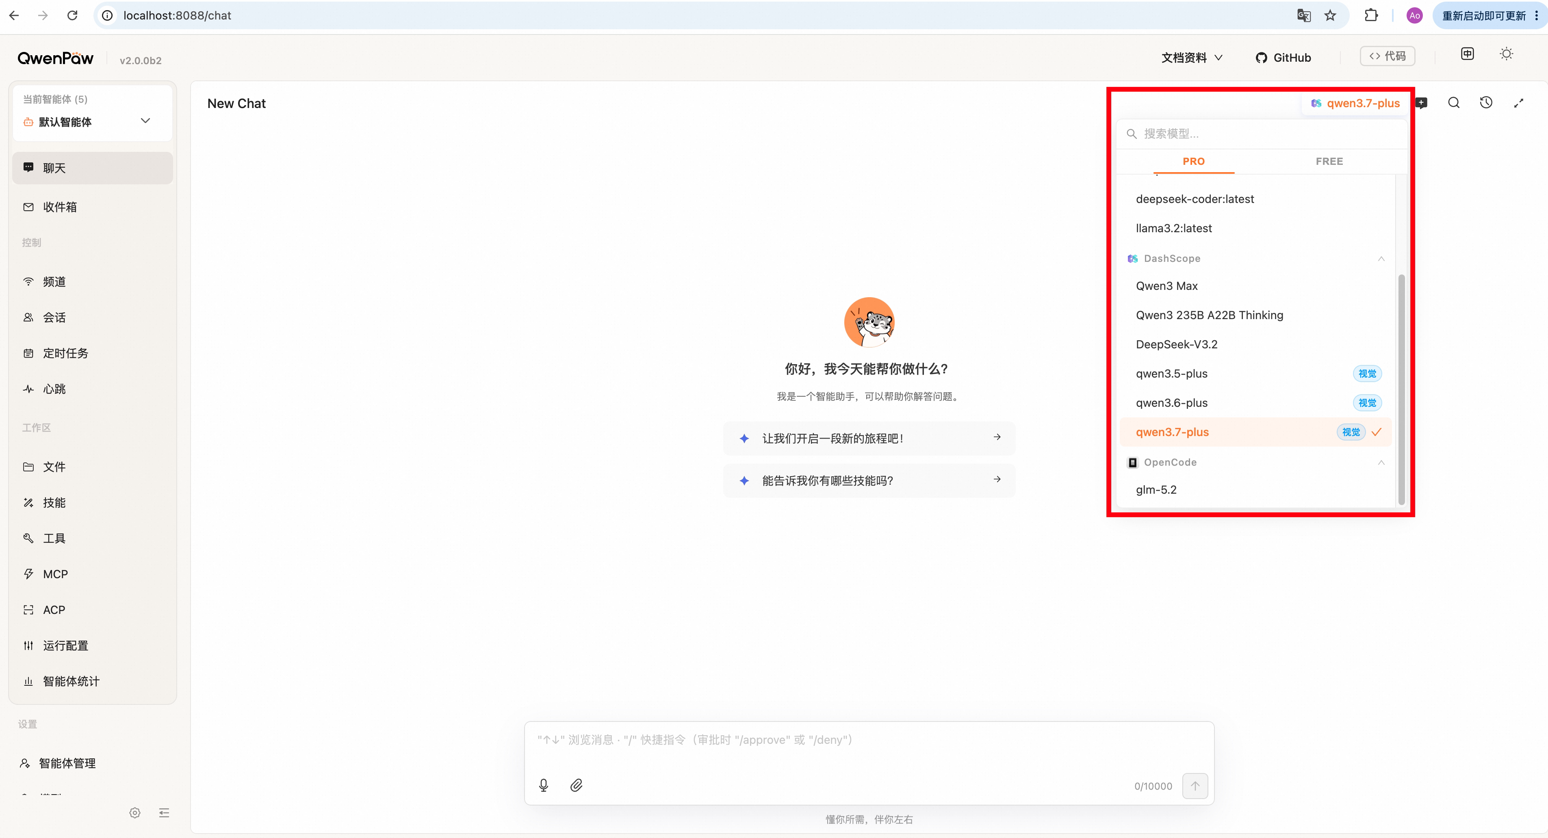Click the microphone voice input icon
The height and width of the screenshot is (838, 1548).
544,785
